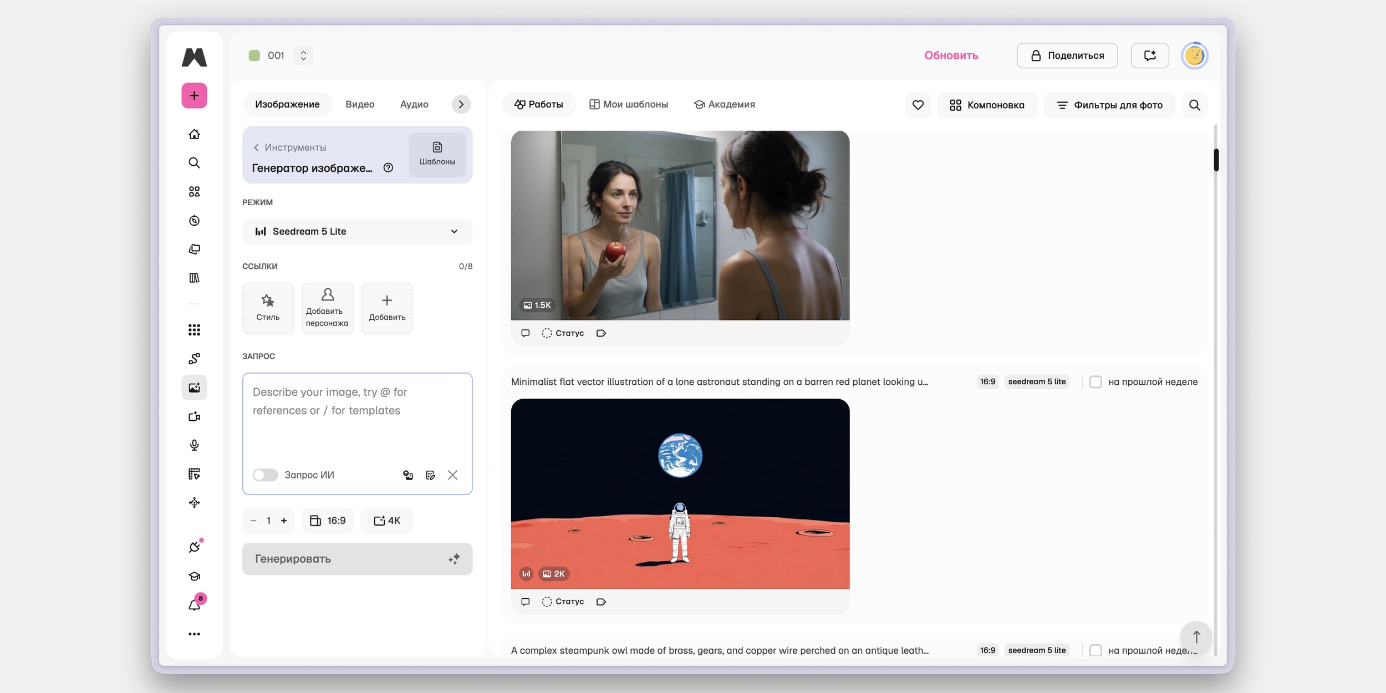Open the home icon in sidebar
Image resolution: width=1386 pixels, height=693 pixels.
[194, 134]
